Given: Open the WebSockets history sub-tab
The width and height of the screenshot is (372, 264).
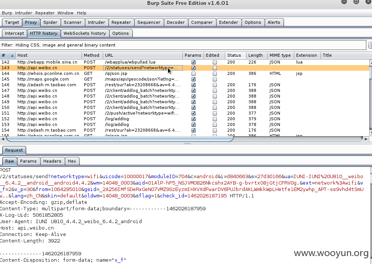Looking at the screenshot, I should [x=85, y=33].
